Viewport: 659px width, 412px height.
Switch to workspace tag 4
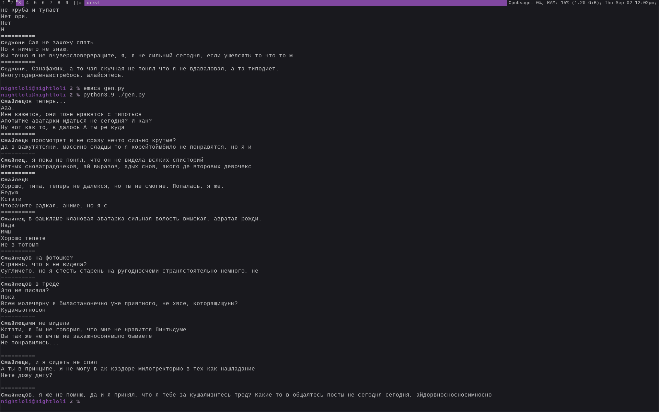[x=27, y=3]
